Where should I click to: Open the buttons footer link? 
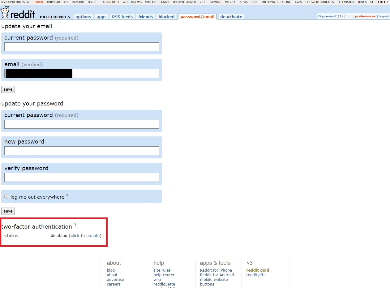coord(207,284)
